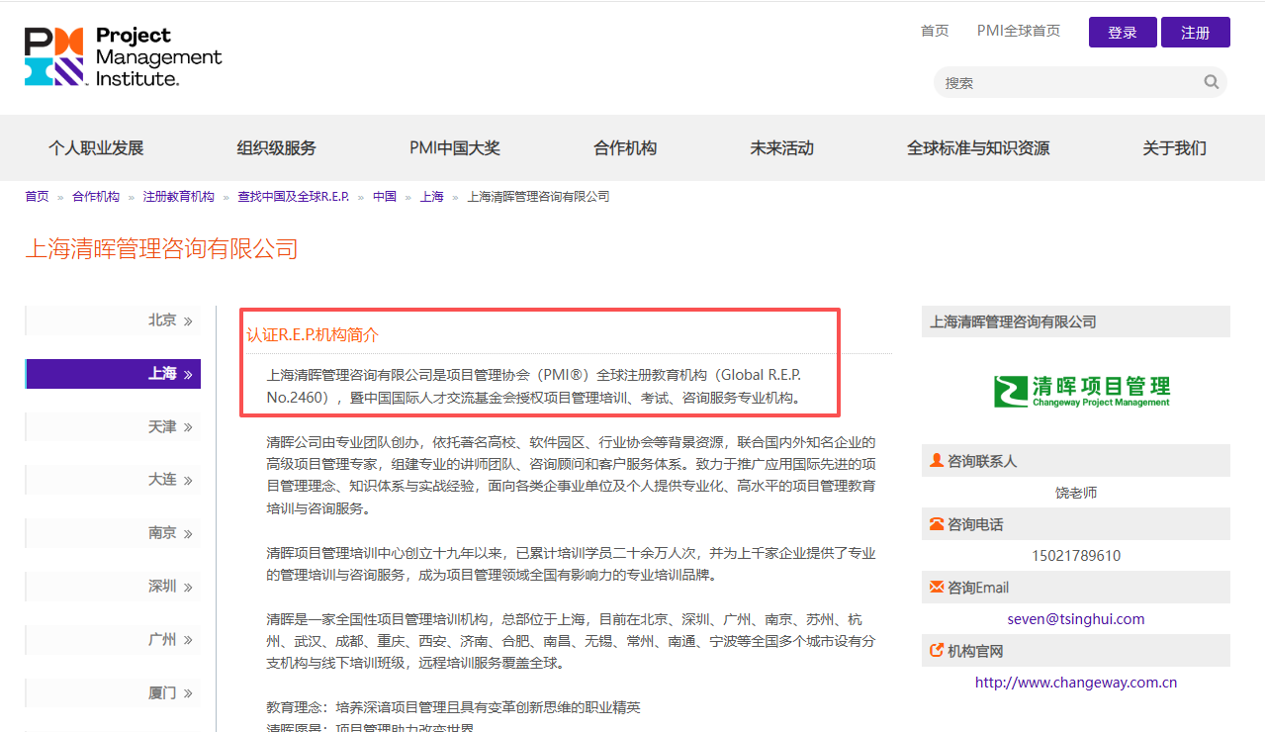Open the 组织级服务 menu
Viewport: 1265px width, 732px height.
click(x=277, y=148)
